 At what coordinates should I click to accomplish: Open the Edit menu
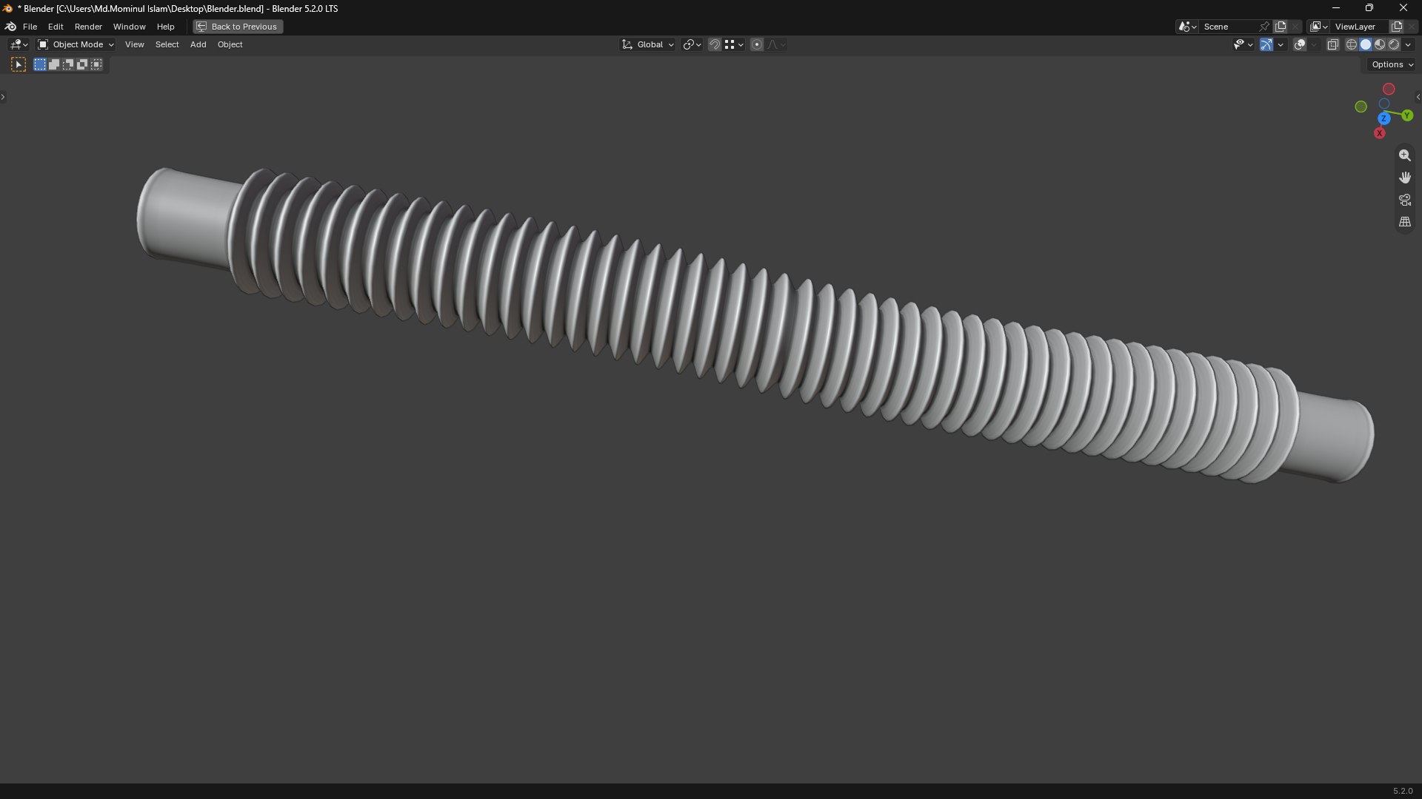56,27
